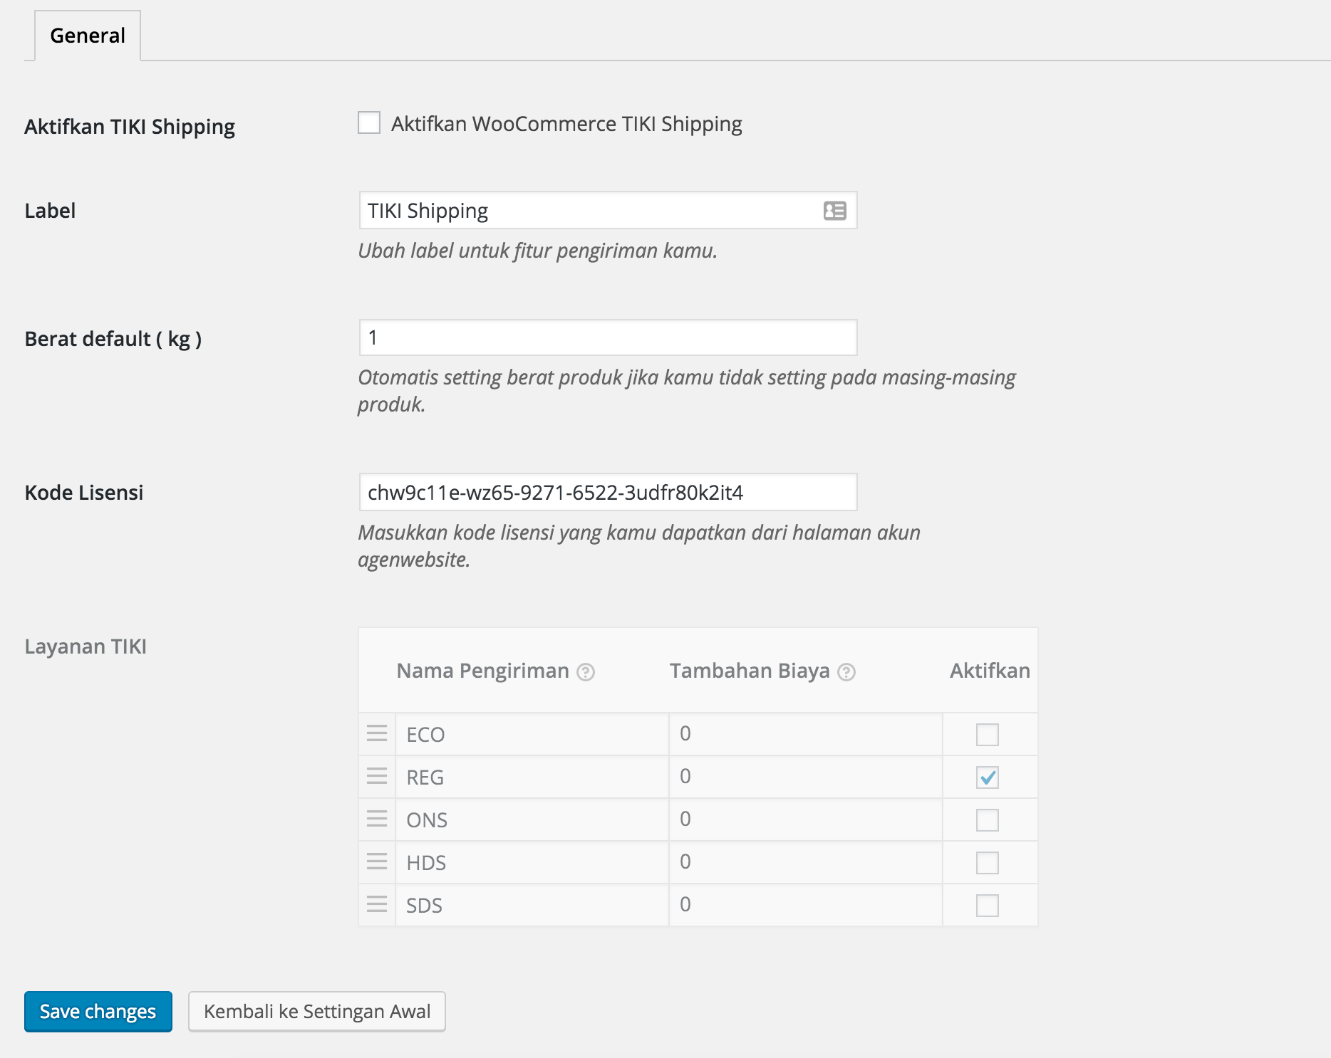Screen dimensions: 1331x1058
Task: Grab the drag handle for REG row
Action: (377, 777)
